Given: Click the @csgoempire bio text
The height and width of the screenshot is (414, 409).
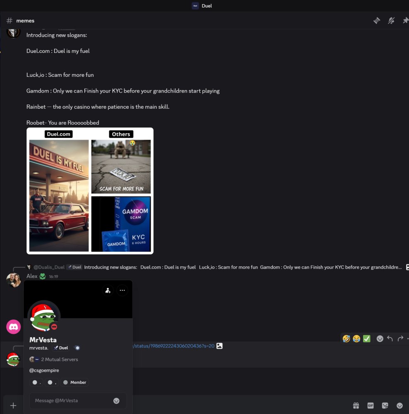Looking at the screenshot, I should 44,371.
